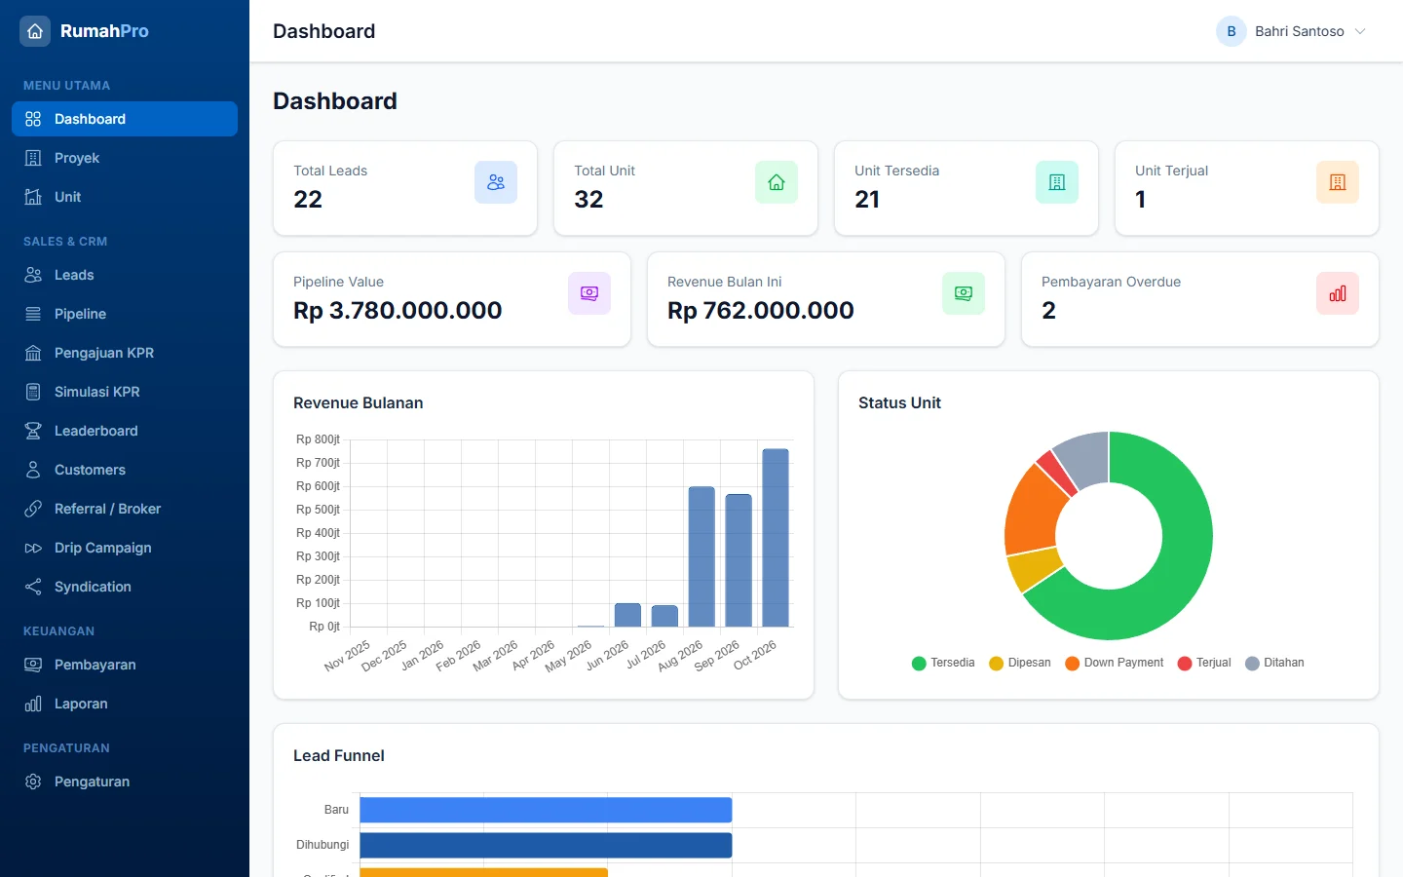Toggle the Dipesan legend entry
This screenshot has width=1403, height=877.
tap(1019, 663)
